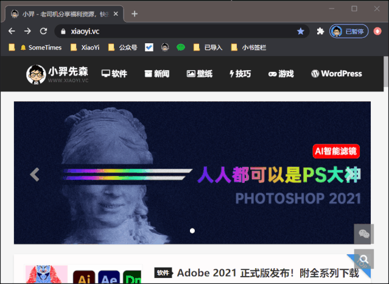This screenshot has width=389, height=284.
Task: Click the first unnamed yellow bookmark folder
Action: click(x=12, y=48)
